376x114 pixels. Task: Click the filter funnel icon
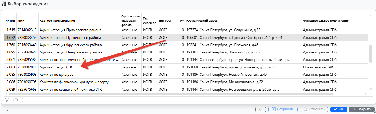pos(7,100)
